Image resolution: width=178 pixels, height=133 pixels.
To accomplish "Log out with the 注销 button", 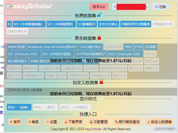I will 160,7.
